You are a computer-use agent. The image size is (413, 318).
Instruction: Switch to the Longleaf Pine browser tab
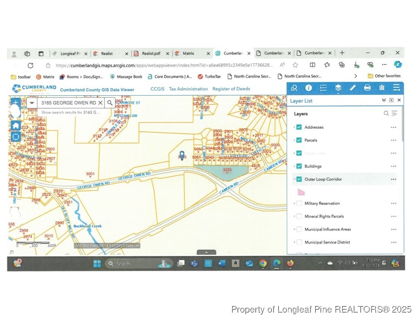point(70,53)
